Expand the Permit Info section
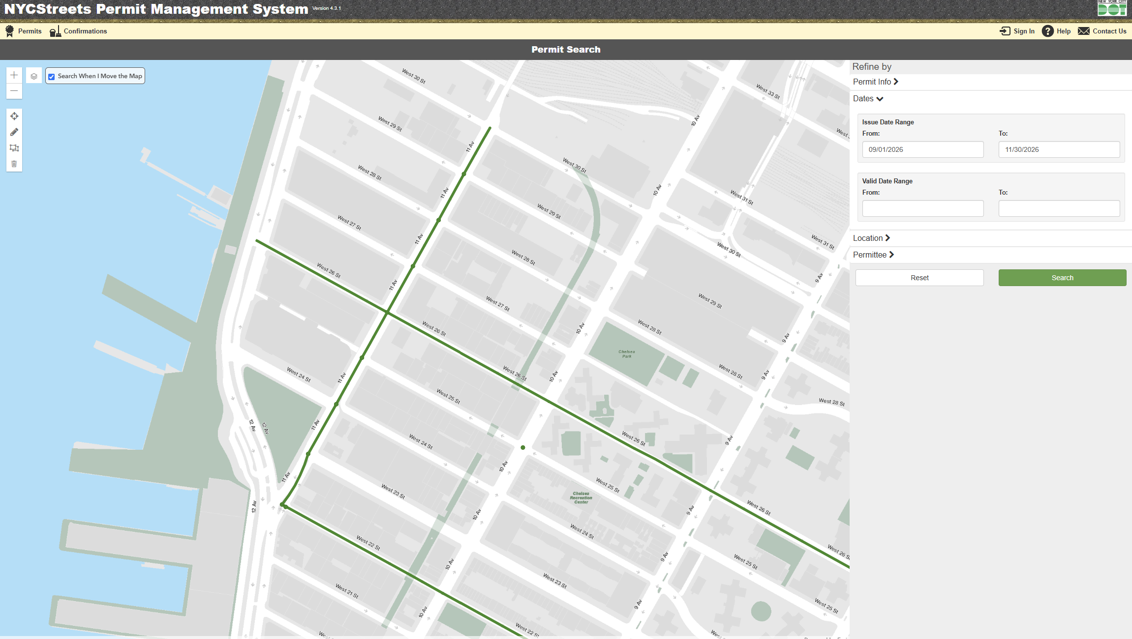Screen dimensions: 1132x639 pos(876,82)
